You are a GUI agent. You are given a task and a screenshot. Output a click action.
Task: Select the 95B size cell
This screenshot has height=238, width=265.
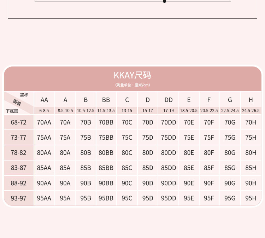tap(86, 198)
